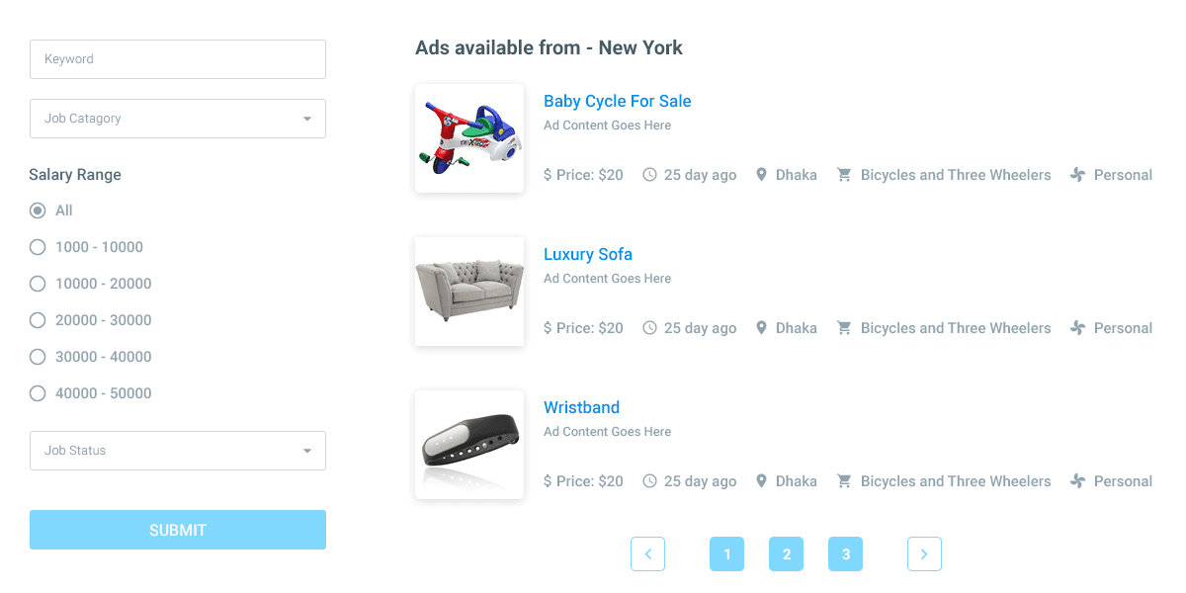Choose the 30000 - 40000 salary option
1186x593 pixels.
coord(38,357)
